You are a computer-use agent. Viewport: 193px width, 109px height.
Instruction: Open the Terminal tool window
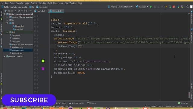click(x=92, y=103)
